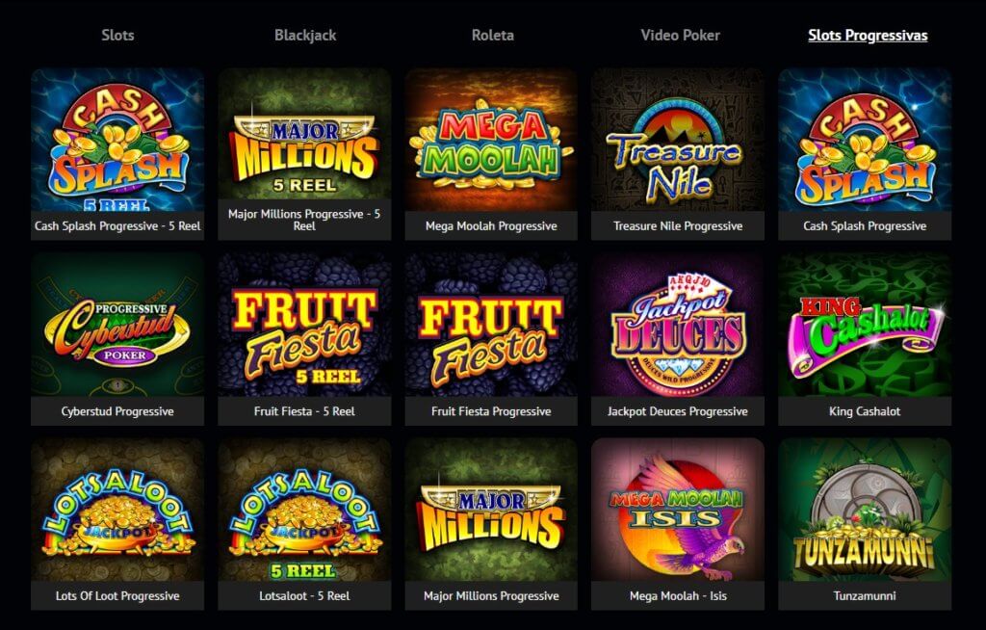The height and width of the screenshot is (630, 986).
Task: Select the Mega Moolah Isis thumbnail
Action: 677,510
